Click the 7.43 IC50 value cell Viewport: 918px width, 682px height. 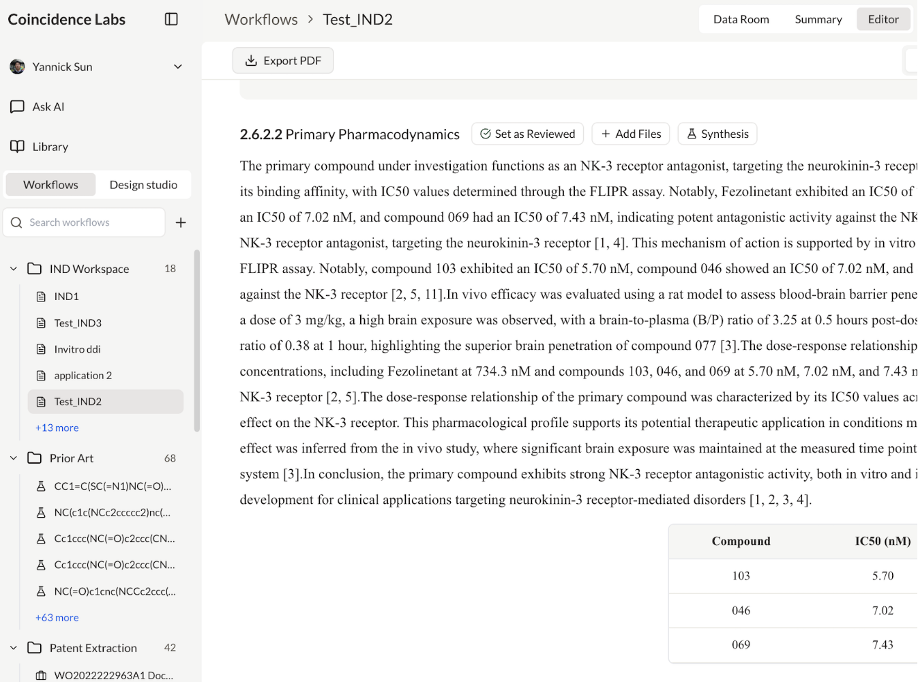pyautogui.click(x=883, y=645)
